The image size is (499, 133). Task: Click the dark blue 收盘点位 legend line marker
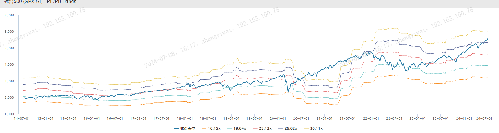(x=176, y=128)
